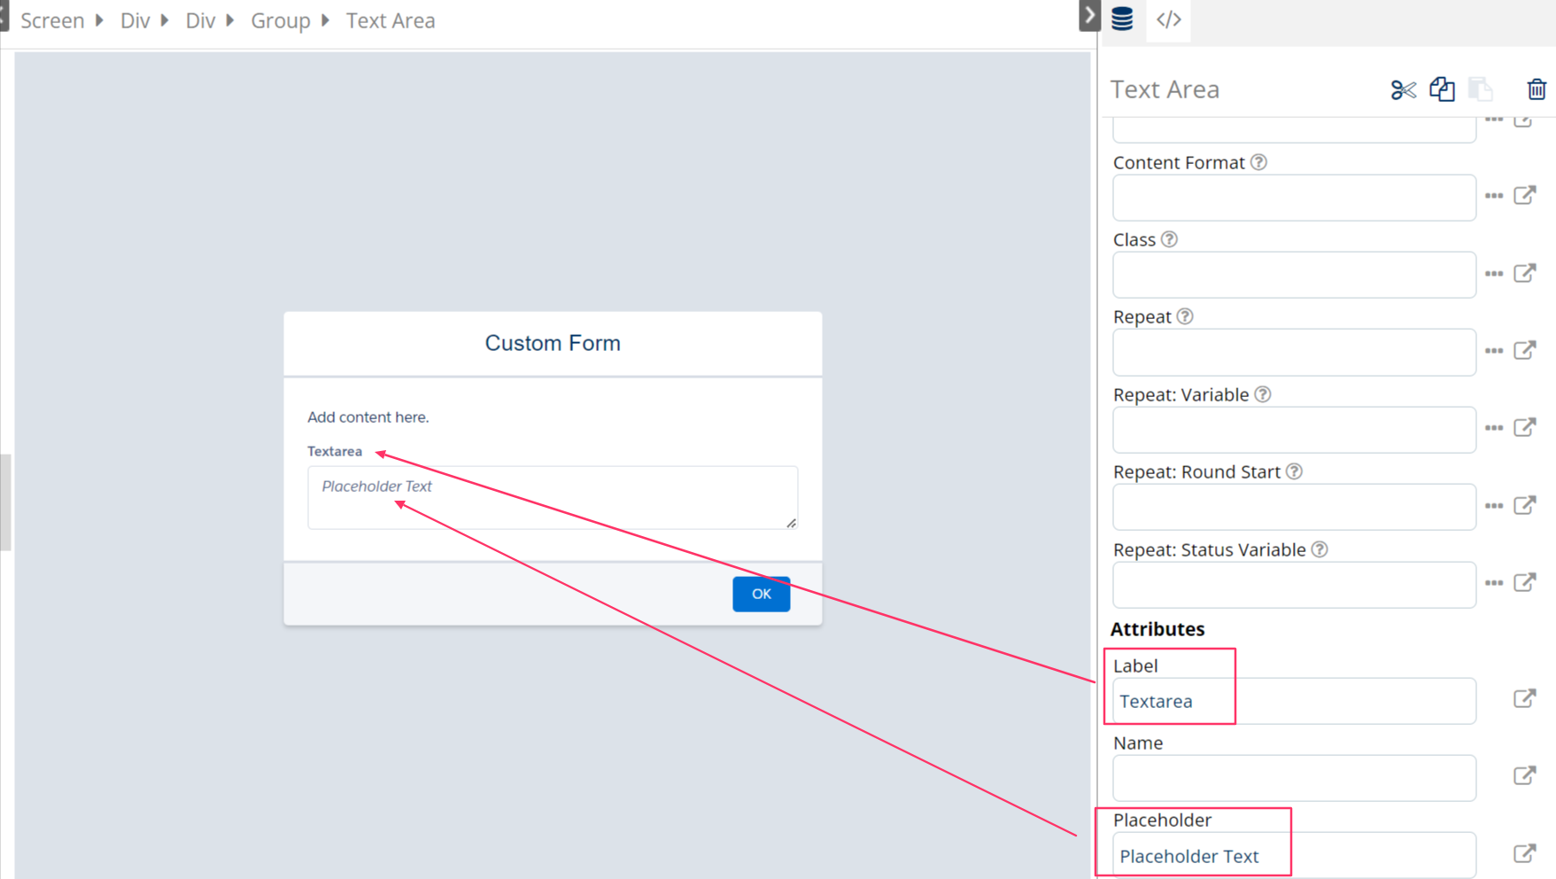The height and width of the screenshot is (879, 1556).
Task: Show Repeat: Variable help tooltip
Action: (x=1263, y=394)
